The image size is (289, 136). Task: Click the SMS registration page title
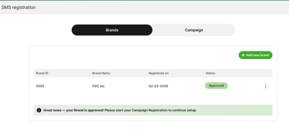point(19,7)
